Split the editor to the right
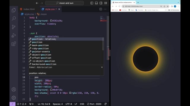The width and height of the screenshot is (190, 106). [101, 9]
